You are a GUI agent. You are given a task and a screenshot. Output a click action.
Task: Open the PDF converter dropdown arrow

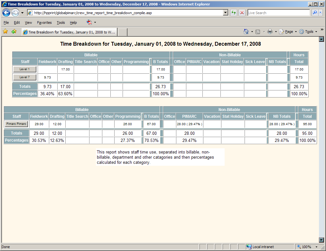click(95, 23)
